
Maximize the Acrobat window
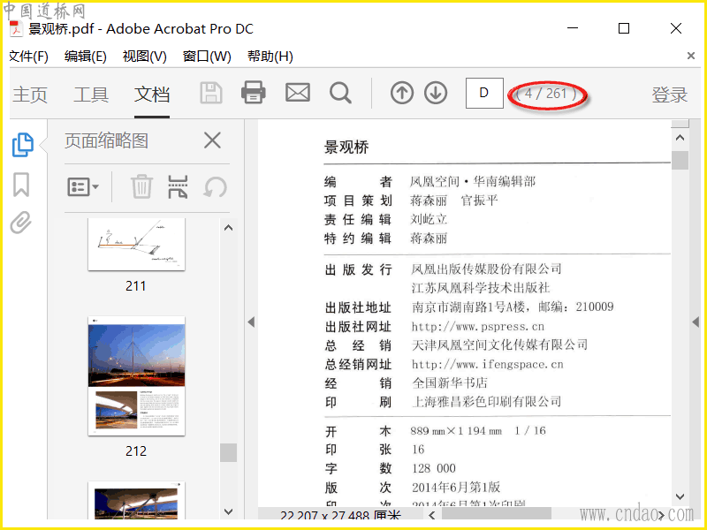click(624, 28)
